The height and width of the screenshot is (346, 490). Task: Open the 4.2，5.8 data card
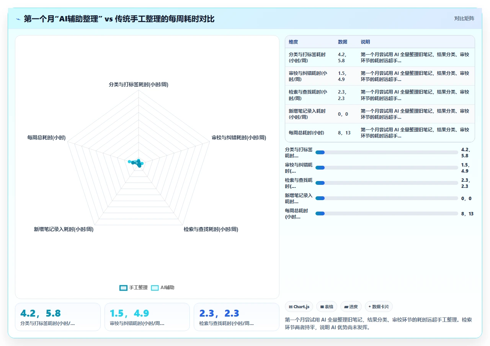coord(58,317)
